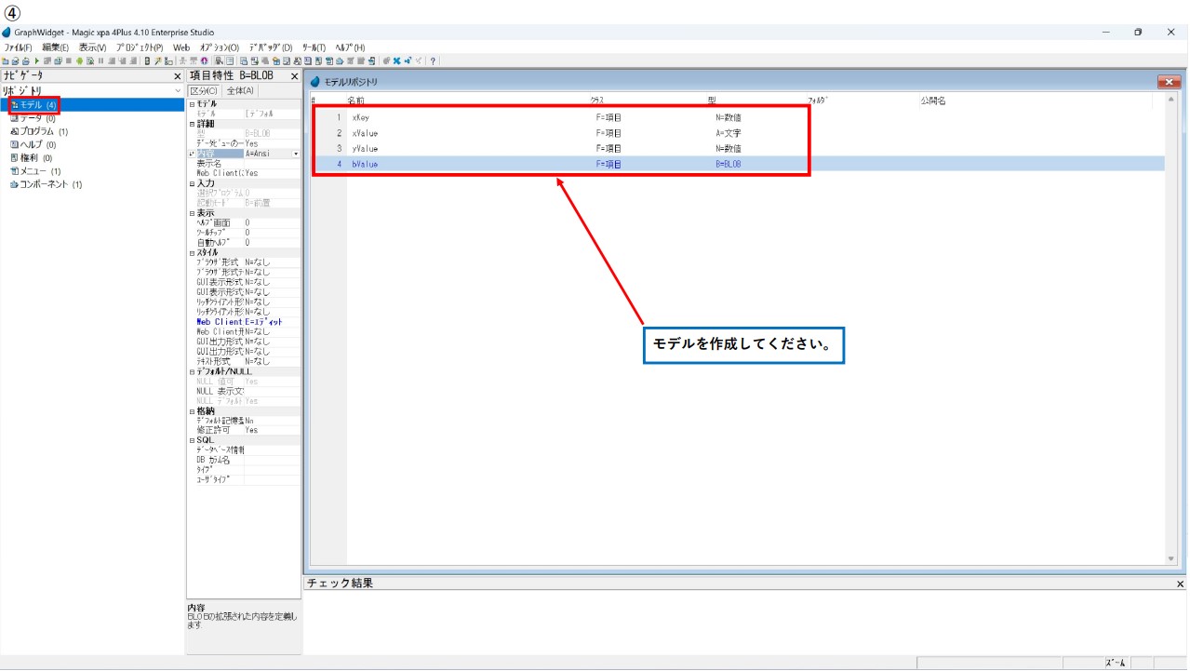Close the ナビゲータ panel

[178, 76]
